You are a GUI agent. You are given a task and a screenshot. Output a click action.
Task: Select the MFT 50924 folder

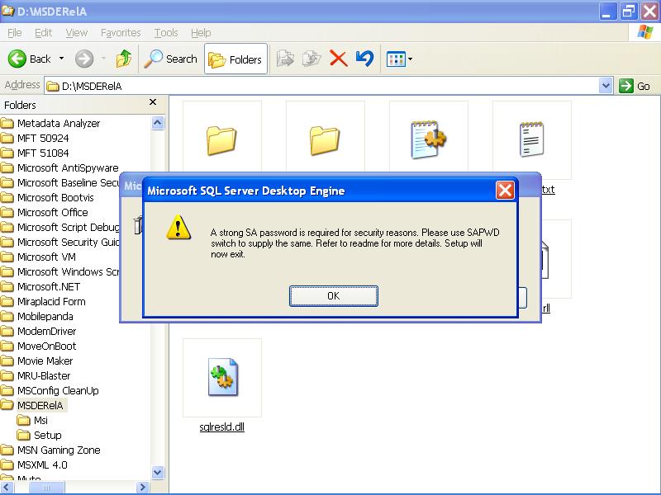[43, 138]
